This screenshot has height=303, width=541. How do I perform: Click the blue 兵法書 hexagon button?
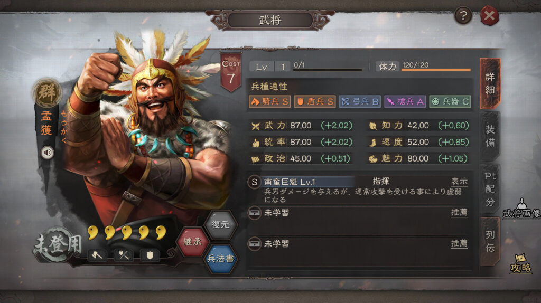(x=221, y=259)
